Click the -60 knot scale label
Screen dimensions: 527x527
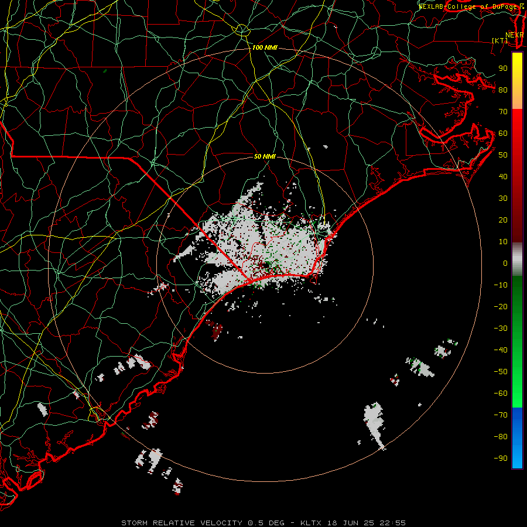click(501, 393)
